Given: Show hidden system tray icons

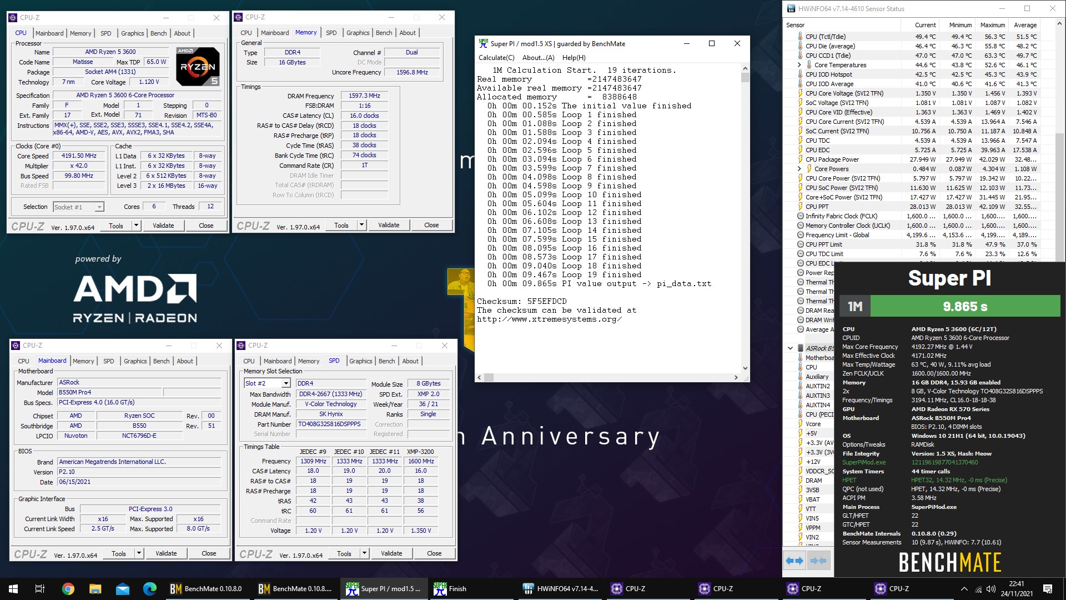Looking at the screenshot, I should coord(964,589).
